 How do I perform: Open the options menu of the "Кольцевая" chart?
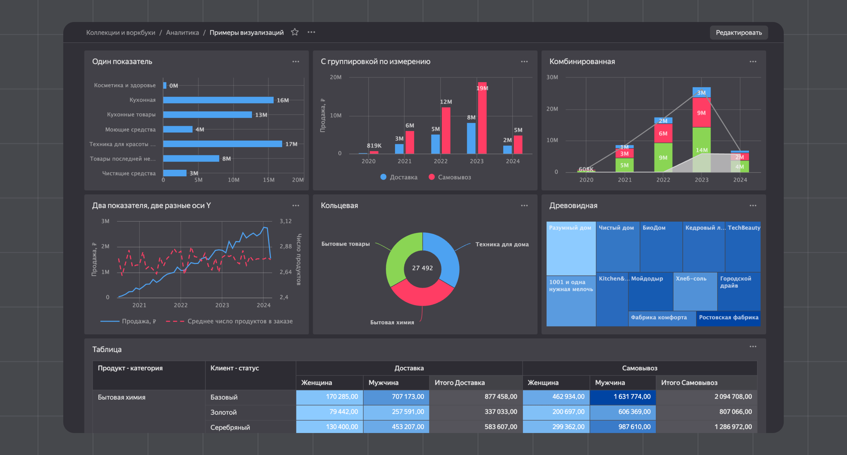click(524, 205)
